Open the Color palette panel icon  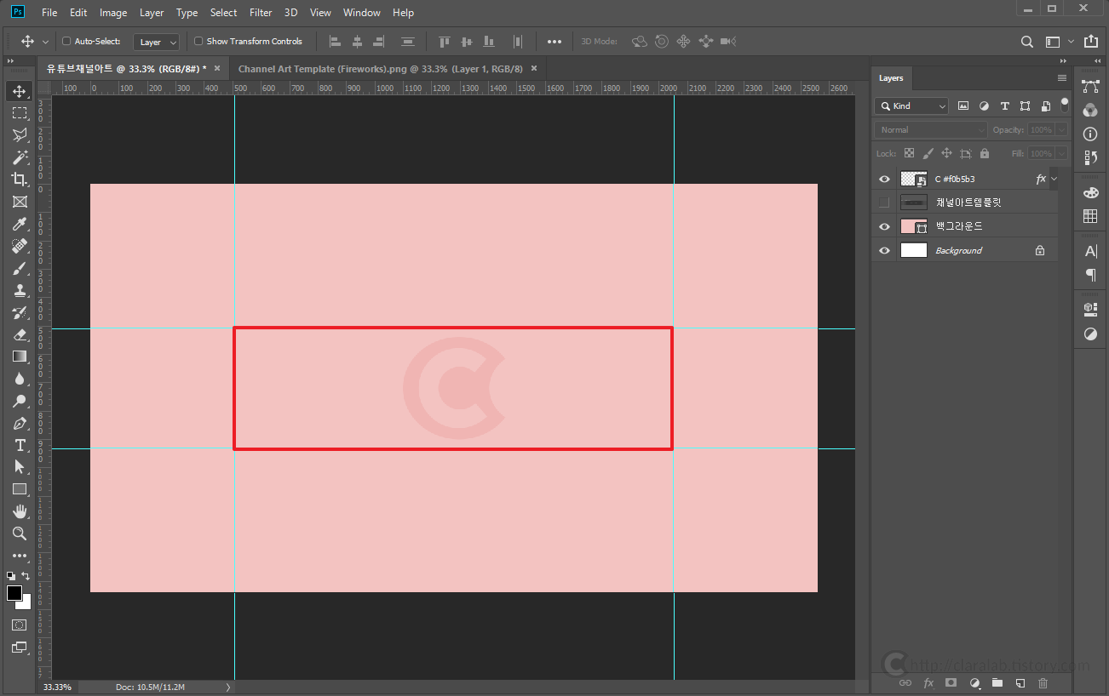coord(1090,192)
